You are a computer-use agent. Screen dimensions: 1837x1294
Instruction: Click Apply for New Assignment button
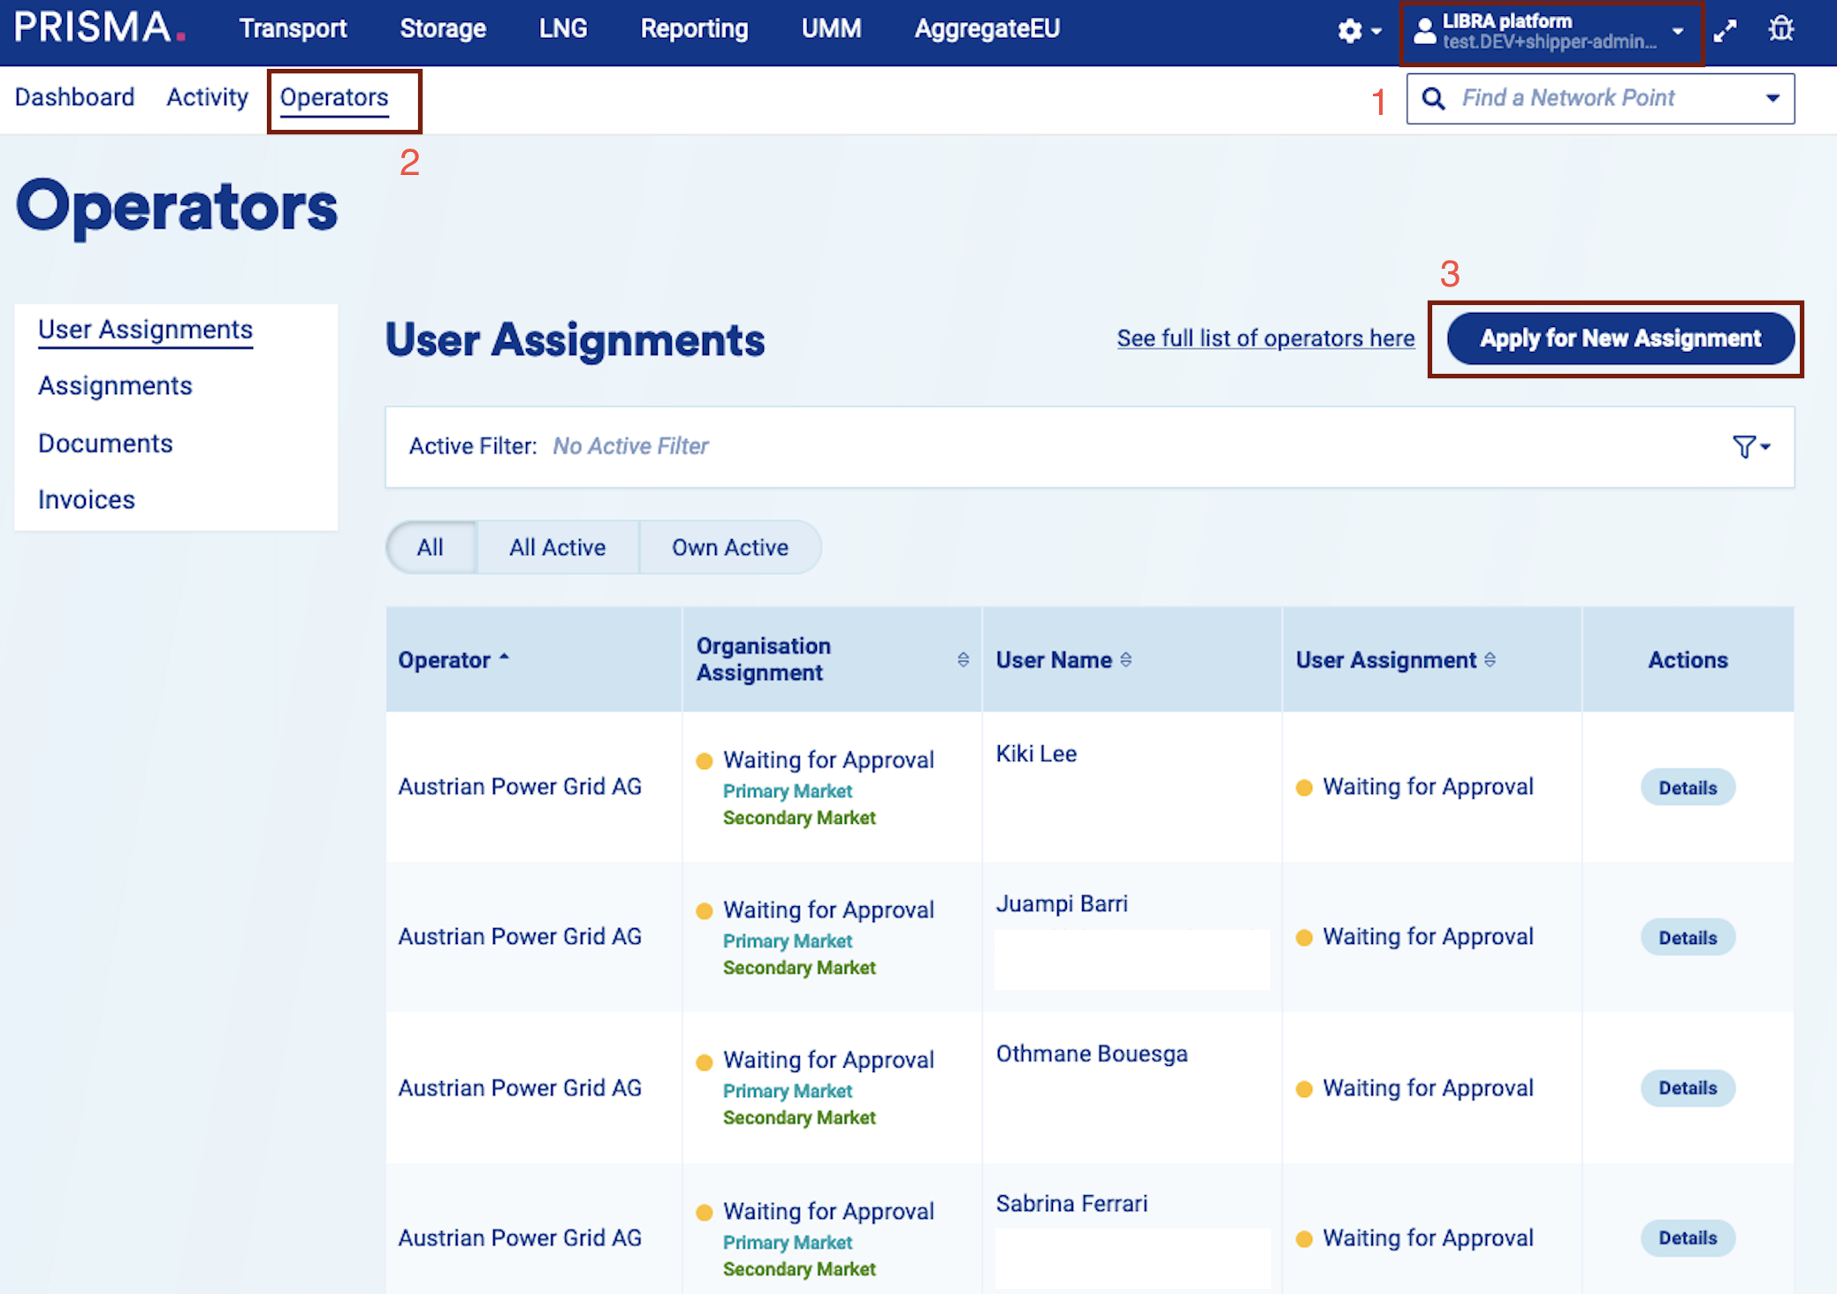click(x=1620, y=339)
